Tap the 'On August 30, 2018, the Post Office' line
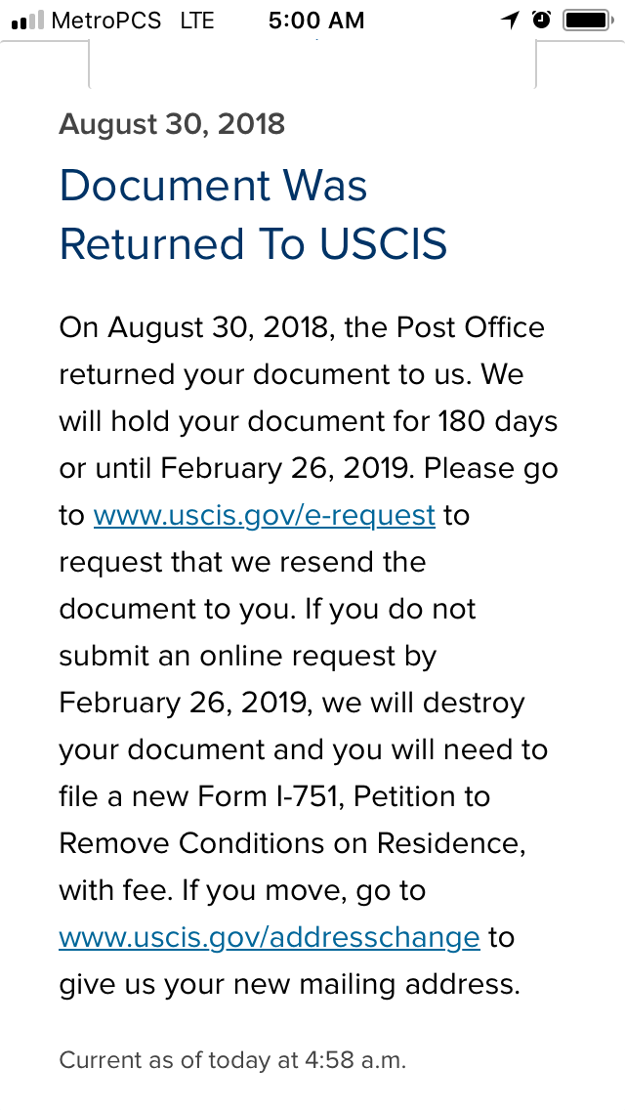This screenshot has height=1110, width=625. click(302, 327)
